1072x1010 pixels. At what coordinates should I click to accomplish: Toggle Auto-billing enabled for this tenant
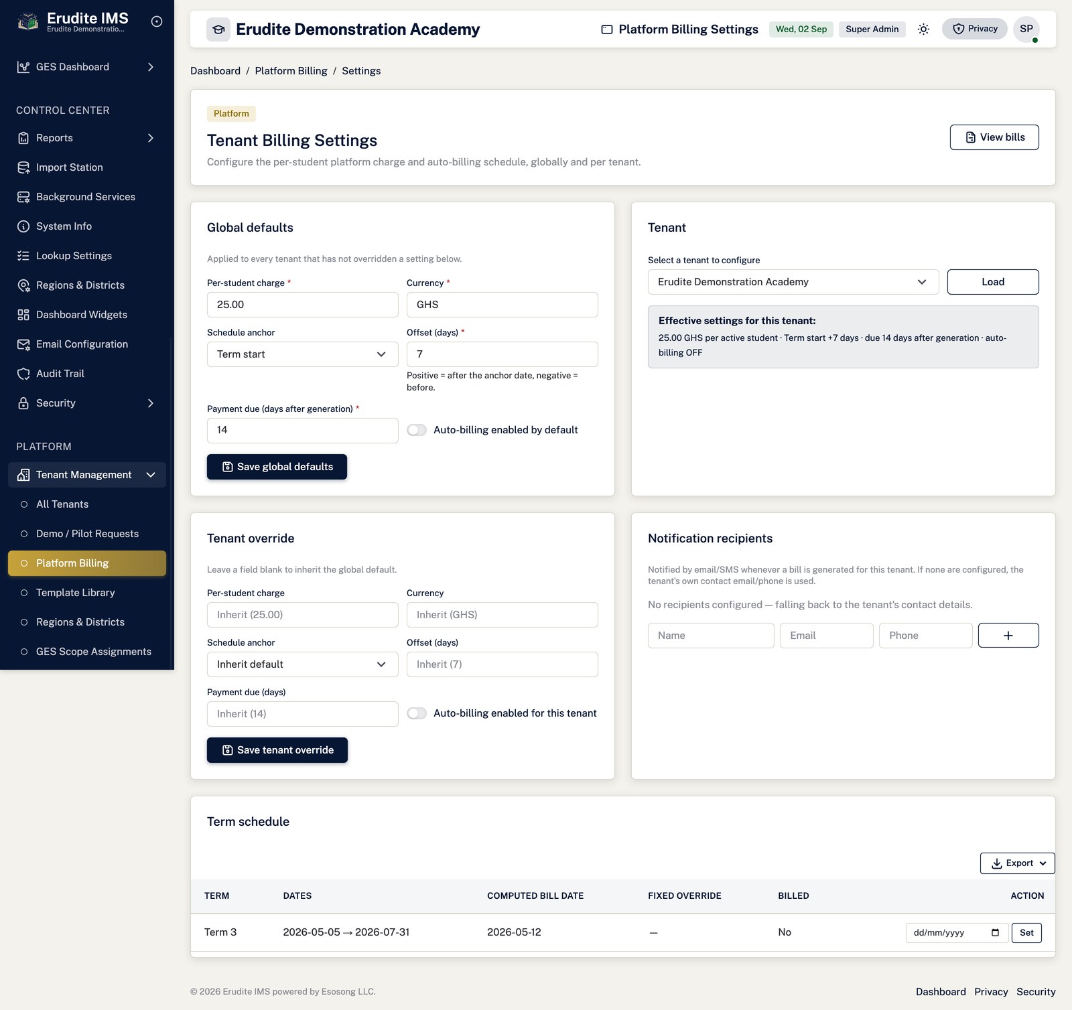tap(417, 713)
